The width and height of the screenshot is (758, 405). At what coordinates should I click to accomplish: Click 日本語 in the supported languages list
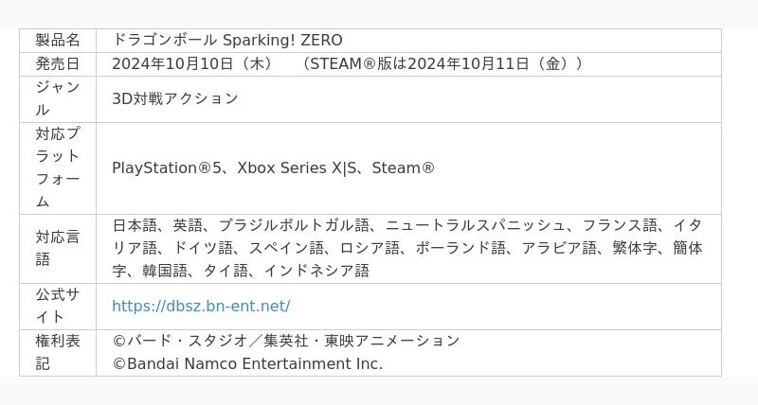pyautogui.click(x=135, y=225)
